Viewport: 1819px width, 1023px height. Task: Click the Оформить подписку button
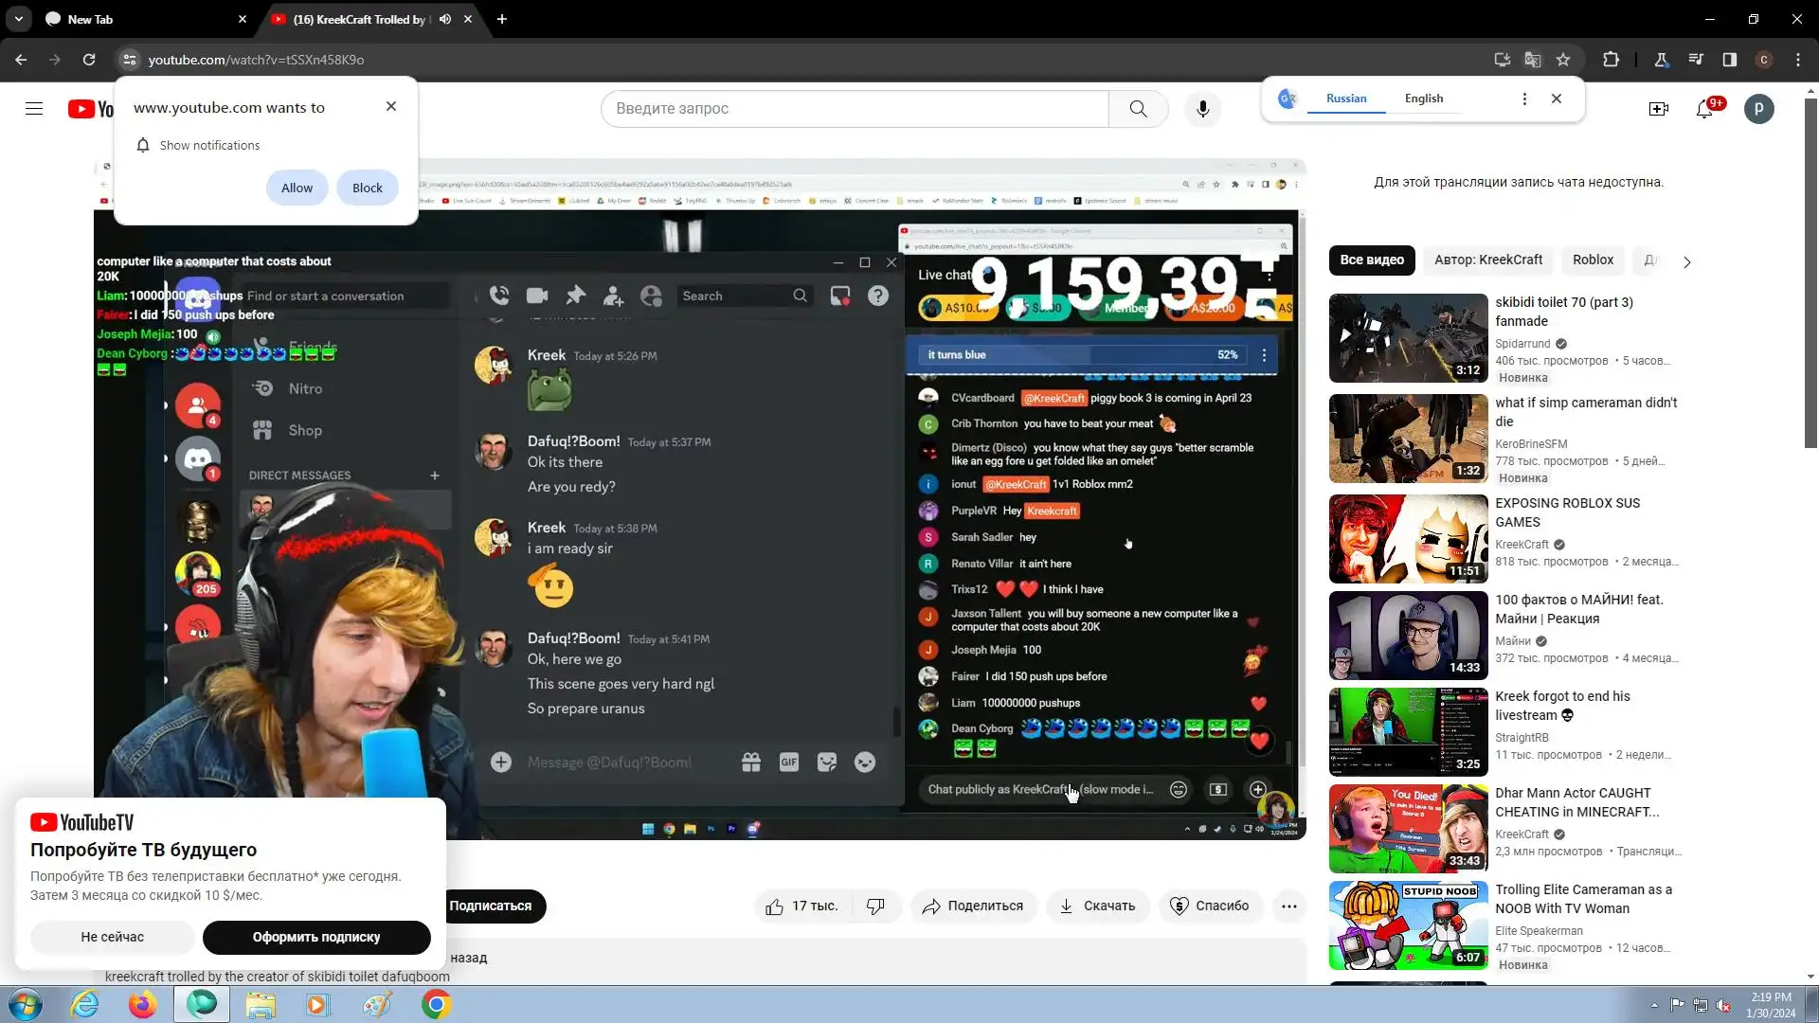click(x=316, y=937)
